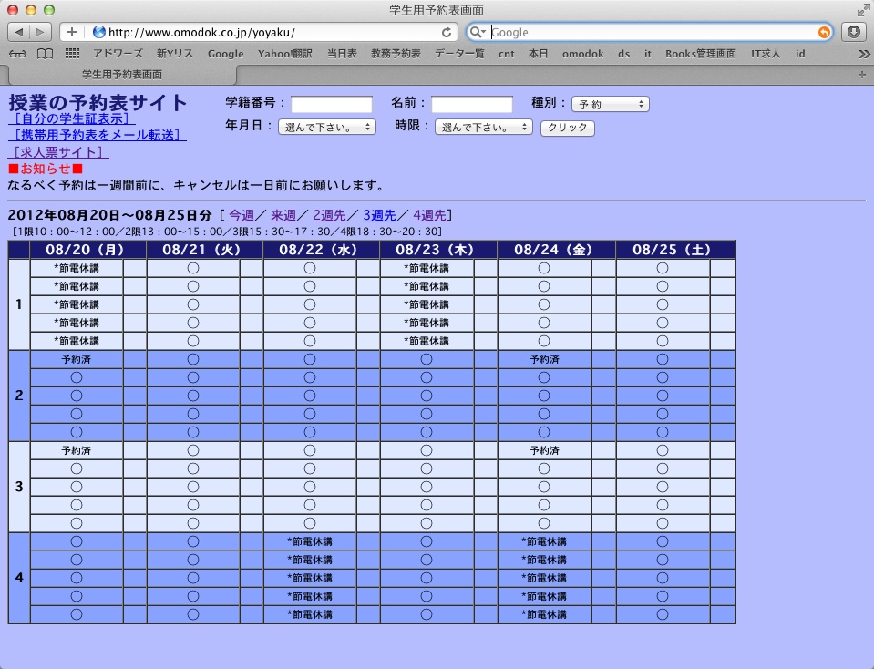The image size is (874, 669).
Task: Follow the 来週 next week link
Action: [283, 216]
